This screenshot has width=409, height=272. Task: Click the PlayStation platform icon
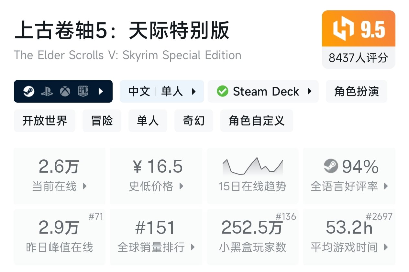(47, 92)
